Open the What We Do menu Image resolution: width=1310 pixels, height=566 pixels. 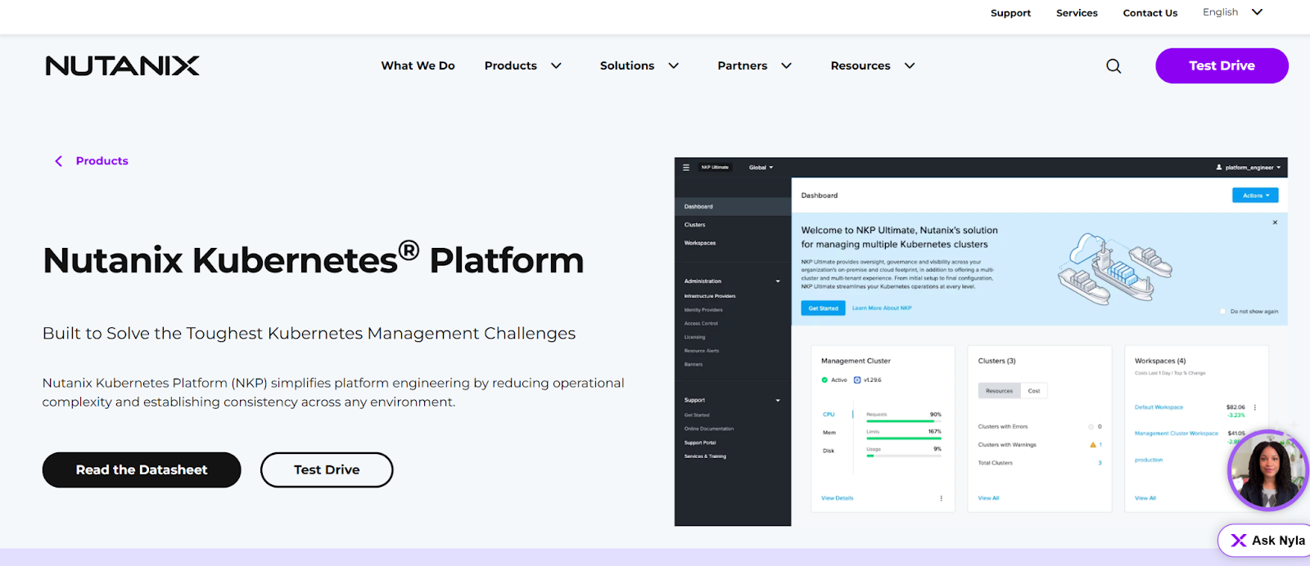418,65
